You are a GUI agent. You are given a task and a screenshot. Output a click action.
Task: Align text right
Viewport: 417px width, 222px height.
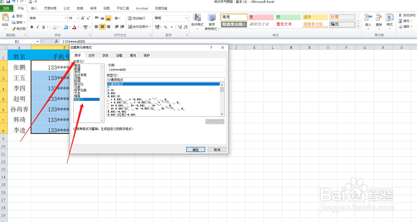coord(108,27)
